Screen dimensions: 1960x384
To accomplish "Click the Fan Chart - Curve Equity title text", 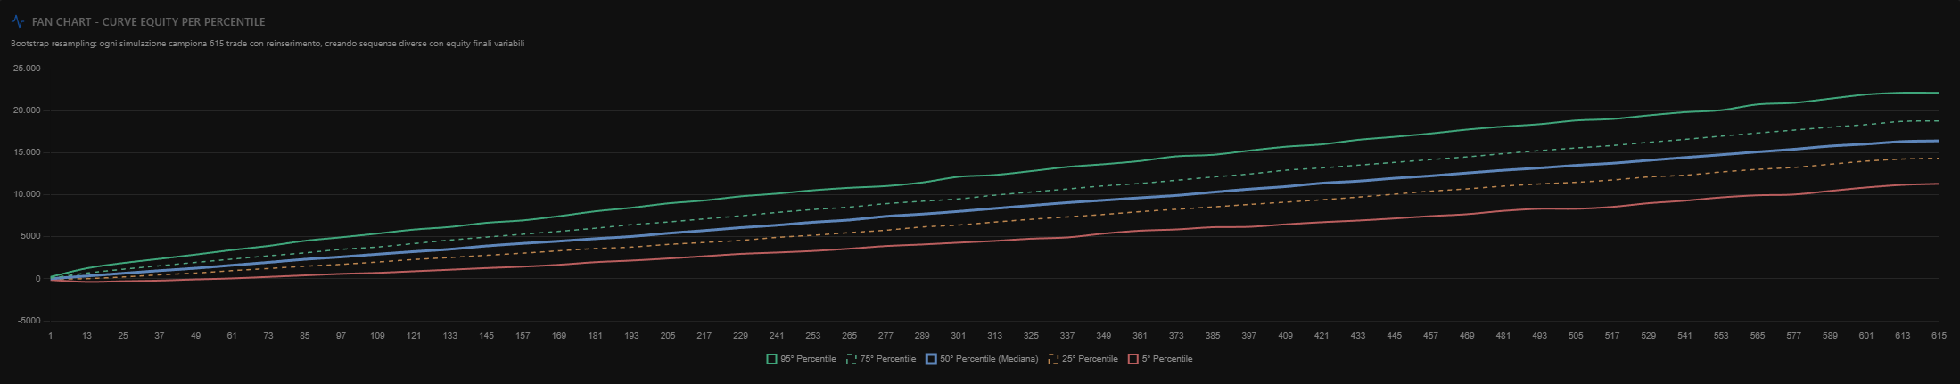I will [148, 21].
